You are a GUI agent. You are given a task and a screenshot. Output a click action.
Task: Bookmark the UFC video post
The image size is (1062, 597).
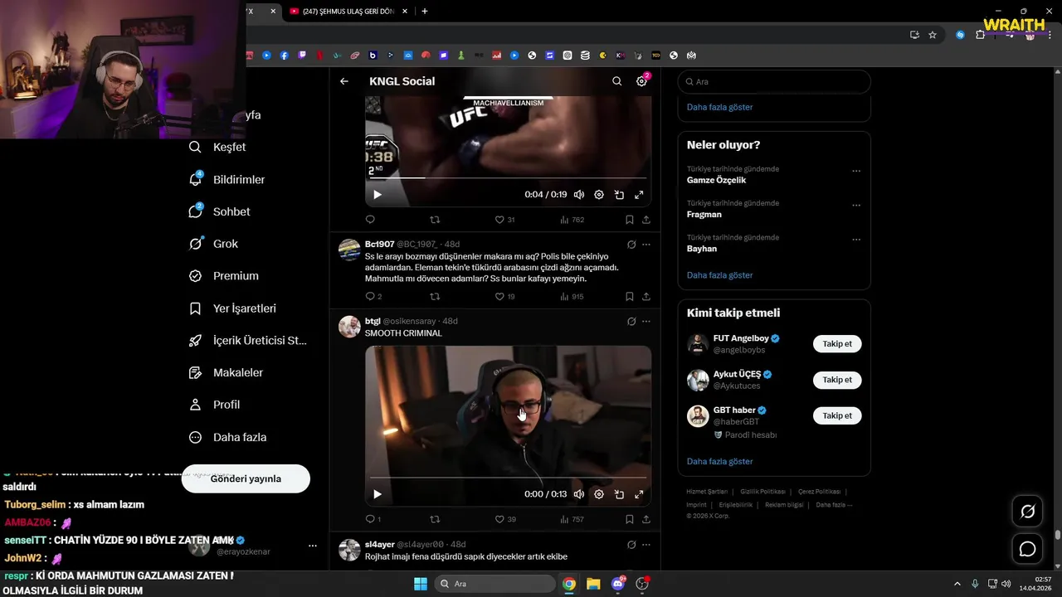(629, 220)
